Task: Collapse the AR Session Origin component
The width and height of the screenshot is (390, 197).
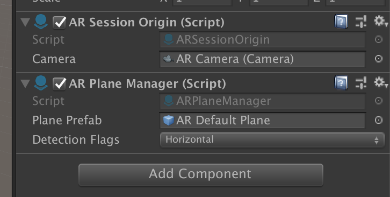Action: (25, 23)
